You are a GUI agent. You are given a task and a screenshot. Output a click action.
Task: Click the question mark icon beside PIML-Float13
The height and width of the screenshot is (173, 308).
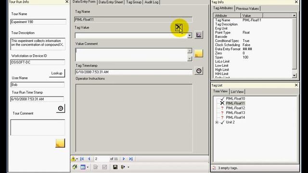click(x=222, y=113)
